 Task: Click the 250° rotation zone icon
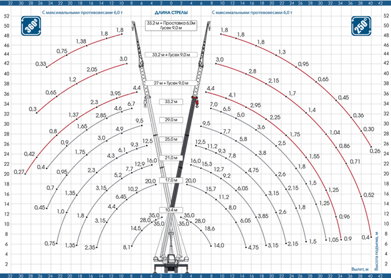click(361, 26)
